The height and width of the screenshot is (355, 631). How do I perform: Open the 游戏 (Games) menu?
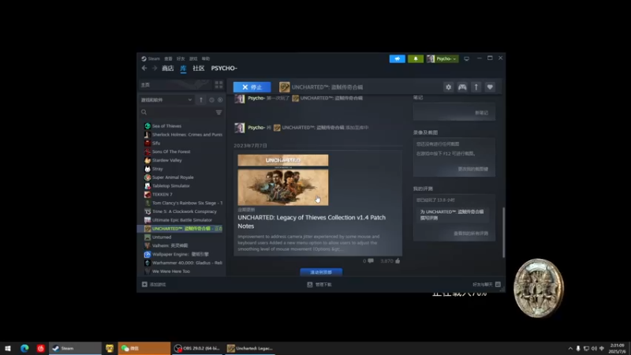(x=193, y=58)
